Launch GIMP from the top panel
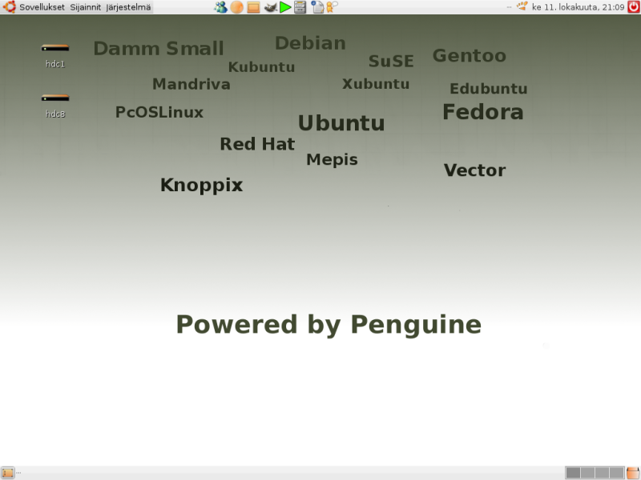Viewport: 641px width, 480px height. pos(270,7)
